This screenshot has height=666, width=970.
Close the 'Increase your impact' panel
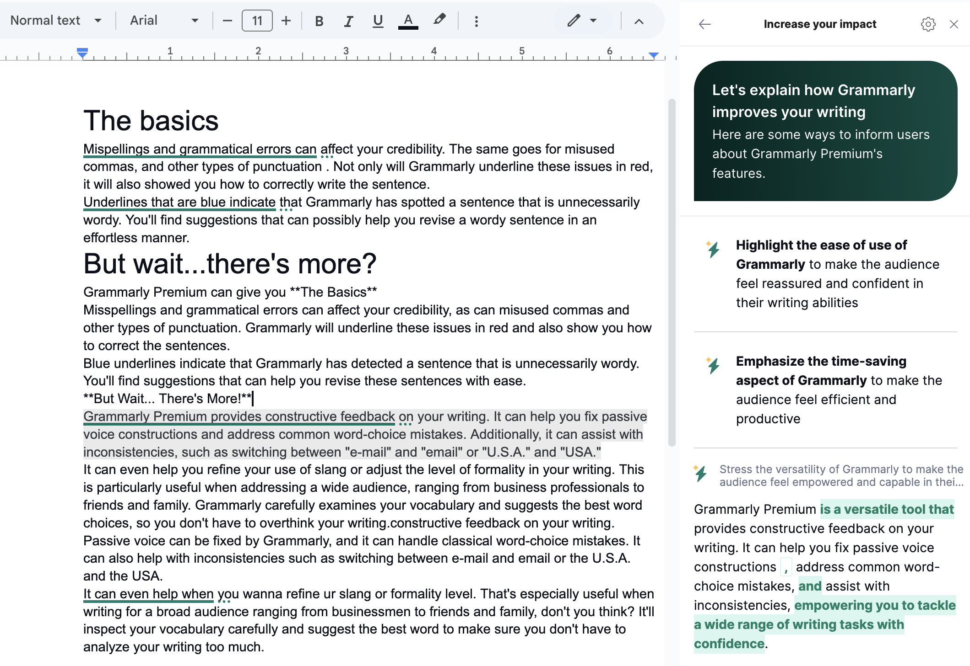954,24
